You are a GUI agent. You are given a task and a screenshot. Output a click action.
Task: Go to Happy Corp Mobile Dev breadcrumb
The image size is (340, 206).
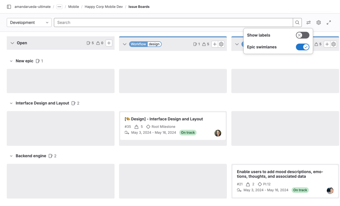click(x=104, y=7)
